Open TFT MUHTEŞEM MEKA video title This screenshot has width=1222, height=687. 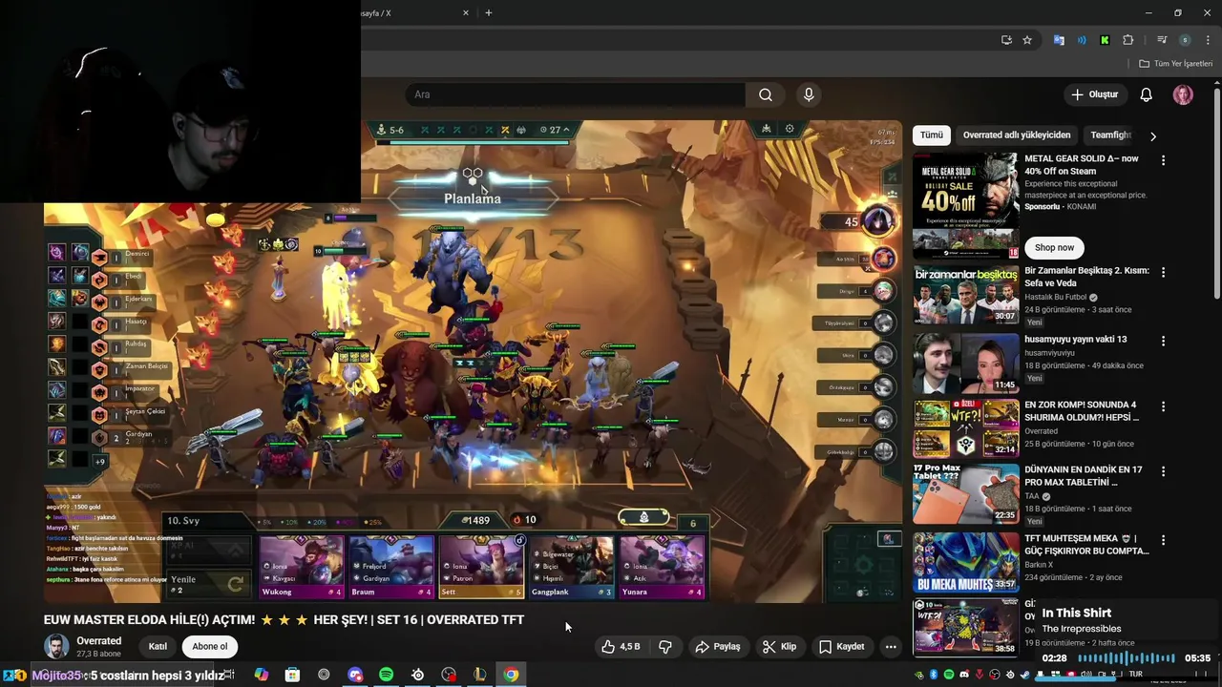[1086, 544]
